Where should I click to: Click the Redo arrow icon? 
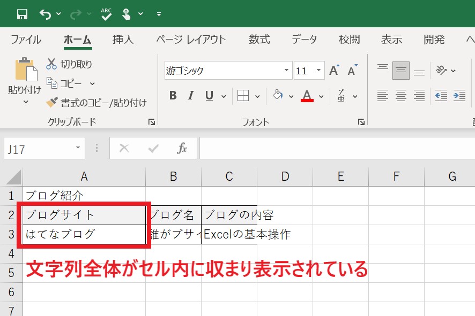tap(76, 14)
